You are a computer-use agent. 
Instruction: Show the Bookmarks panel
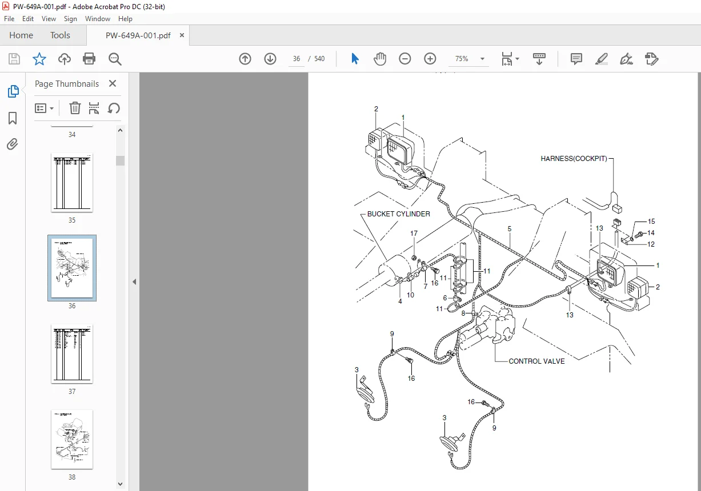pyautogui.click(x=13, y=118)
